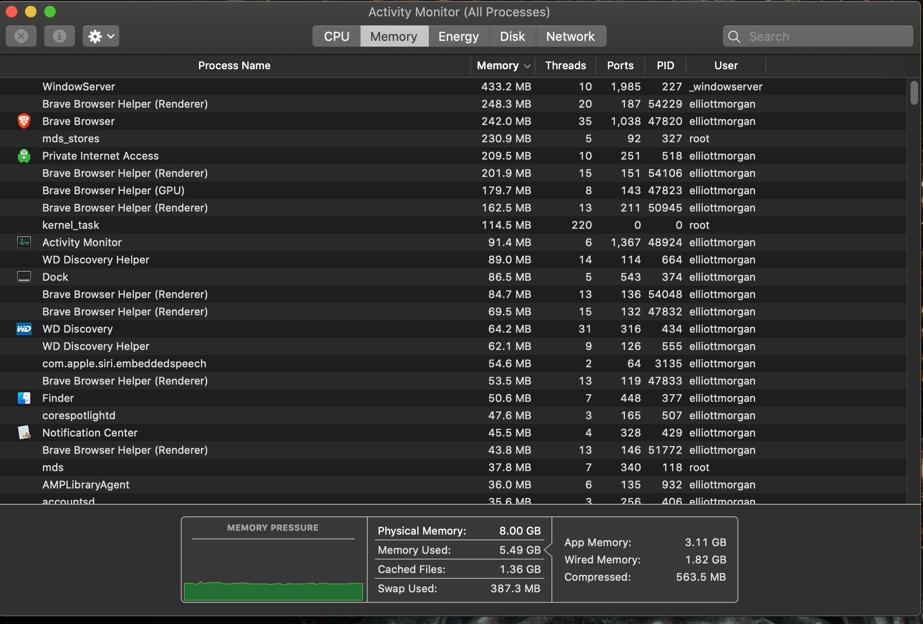923x624 pixels.
Task: Click the App Memory 3.11 GB value
Action: (705, 542)
